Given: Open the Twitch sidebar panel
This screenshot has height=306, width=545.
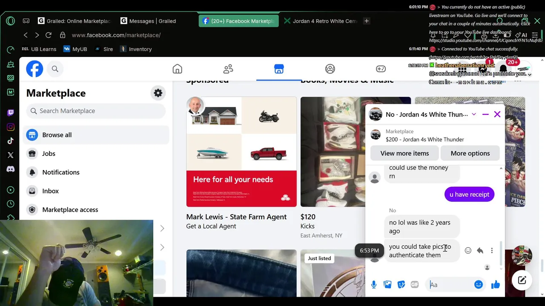Looking at the screenshot, I should coord(11,113).
